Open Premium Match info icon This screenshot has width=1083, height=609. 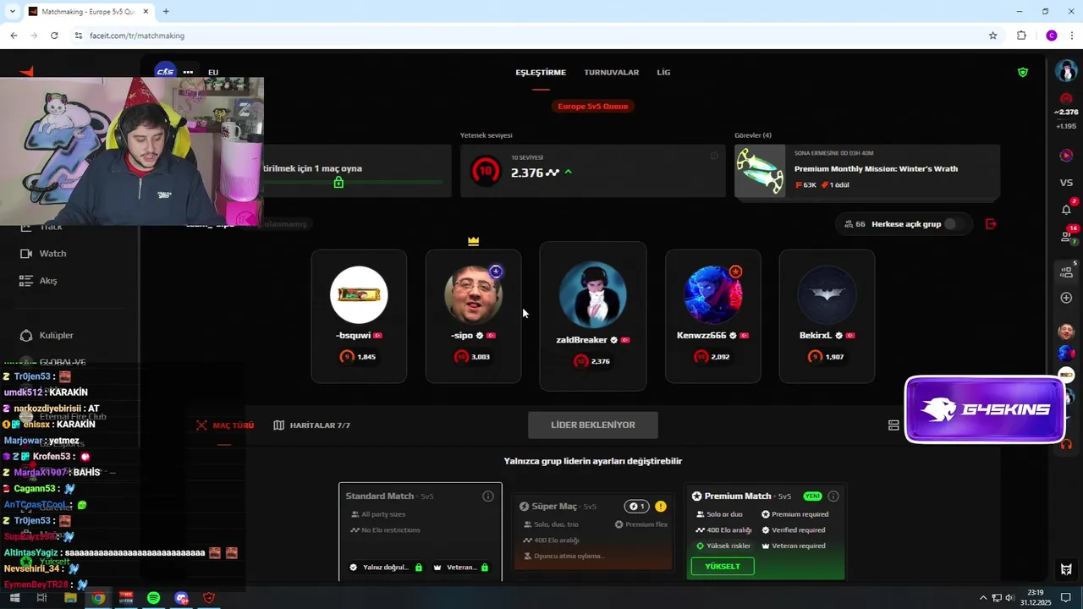tap(833, 497)
